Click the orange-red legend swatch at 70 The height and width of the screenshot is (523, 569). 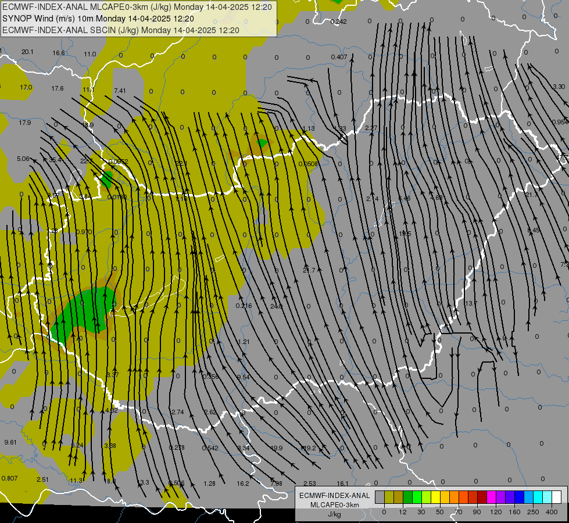point(463,497)
